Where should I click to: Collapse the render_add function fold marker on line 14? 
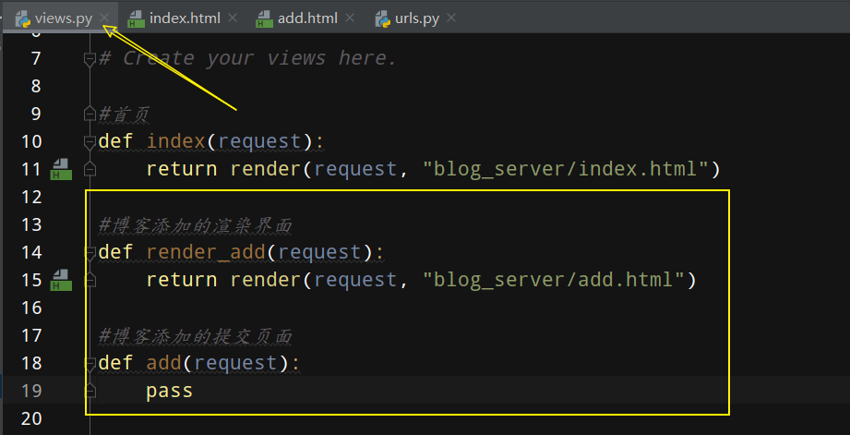(90, 253)
